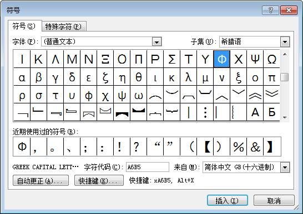Viewport: 303px width, 214px height.
Task: Select lowercase epsilon ε symbol
Action: (x=89, y=77)
